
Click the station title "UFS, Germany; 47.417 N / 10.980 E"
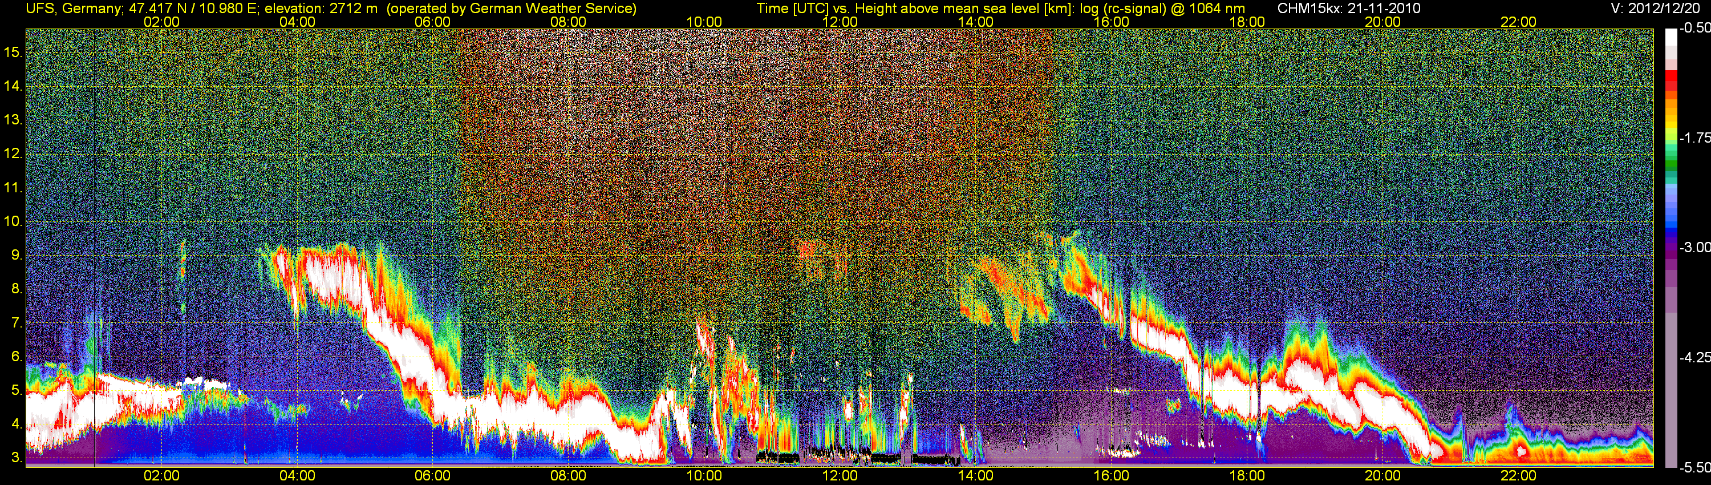(x=143, y=8)
